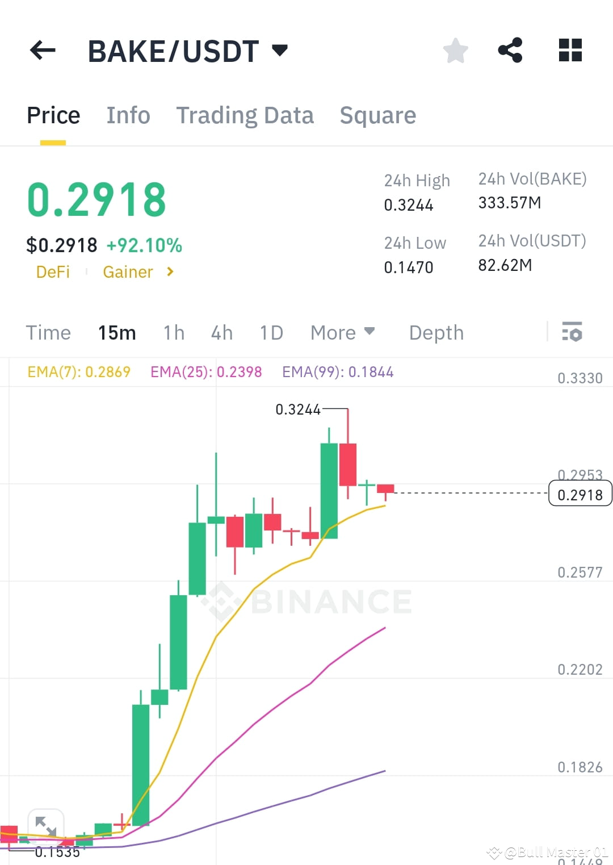This screenshot has height=865, width=613.
Task: Open the share icon to share the chart
Action: click(510, 51)
